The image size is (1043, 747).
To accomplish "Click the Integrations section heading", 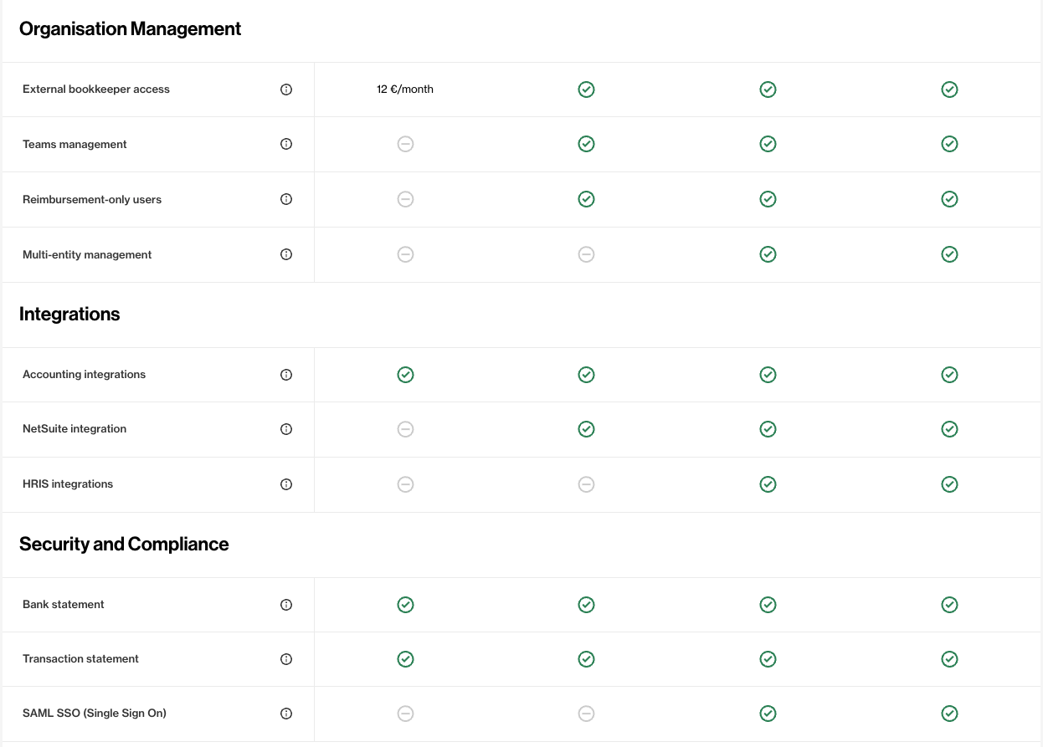I will coord(69,315).
